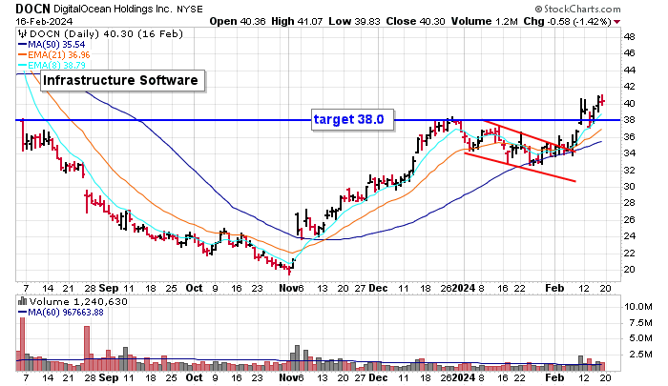Click the DigitalOcean Holdings Inc. company name

point(112,9)
